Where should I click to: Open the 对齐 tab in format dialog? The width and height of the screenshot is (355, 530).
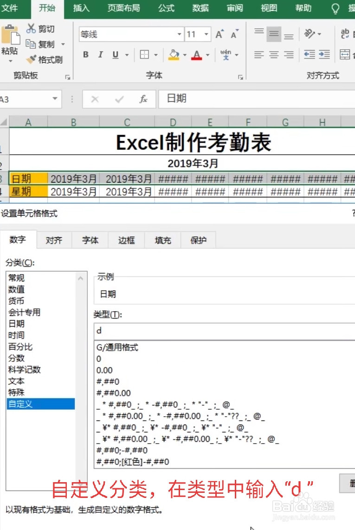pos(54,240)
